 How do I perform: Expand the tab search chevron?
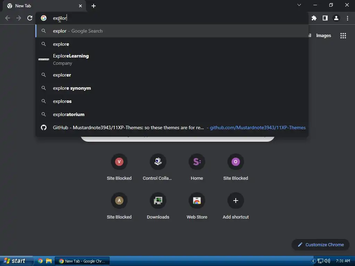pos(299,5)
